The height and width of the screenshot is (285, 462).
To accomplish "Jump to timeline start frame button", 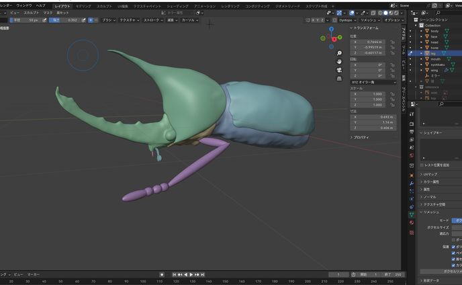I will pyautogui.click(x=174, y=275).
